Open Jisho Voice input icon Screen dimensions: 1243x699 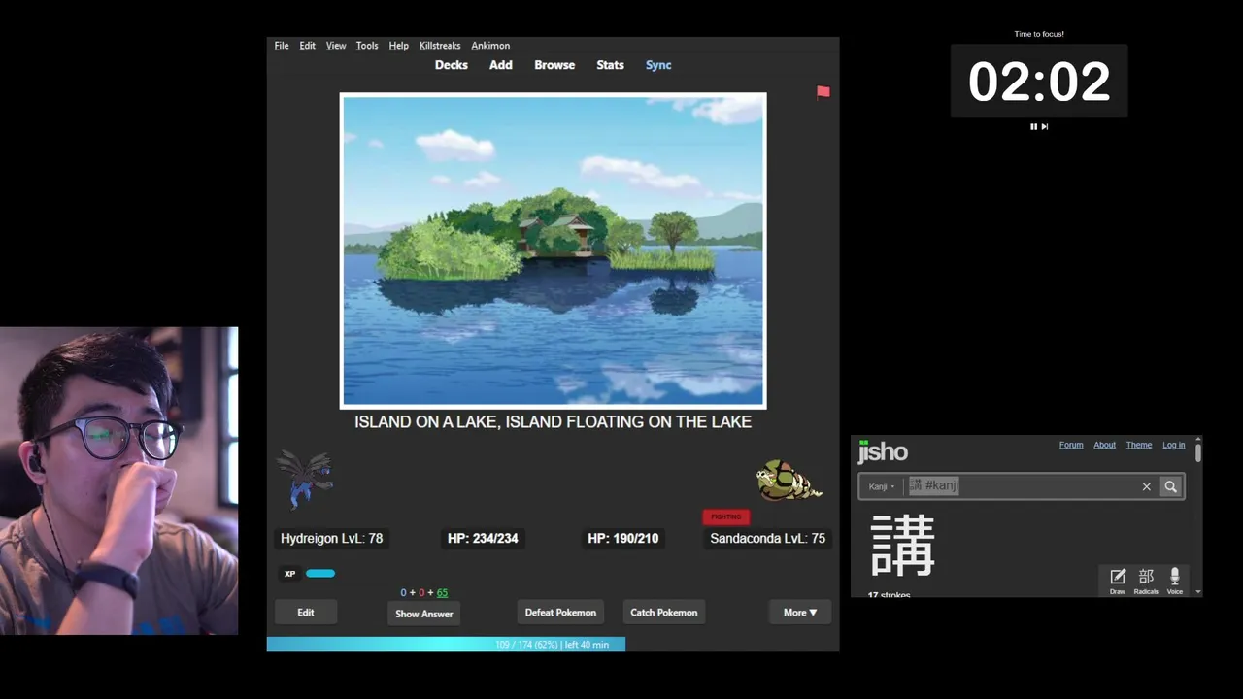click(1175, 581)
